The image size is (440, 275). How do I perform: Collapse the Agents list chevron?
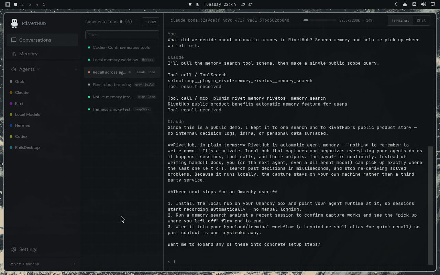(38, 69)
